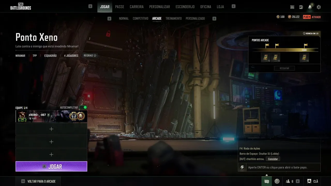Click the G-Coin balance 100
Viewport: 331px width, 186px height.
coord(281,17)
